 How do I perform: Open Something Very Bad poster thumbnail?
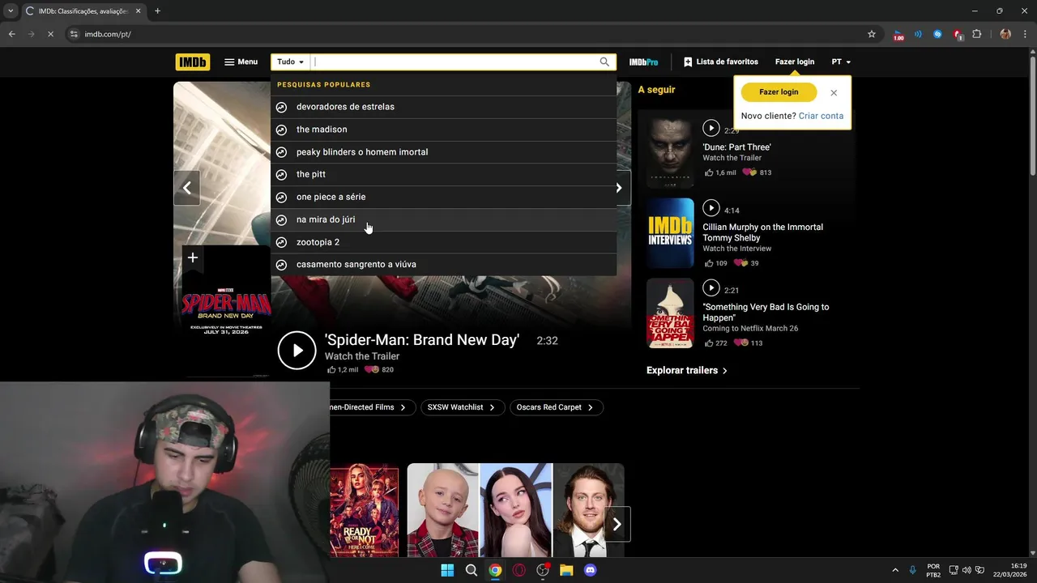[x=670, y=313]
